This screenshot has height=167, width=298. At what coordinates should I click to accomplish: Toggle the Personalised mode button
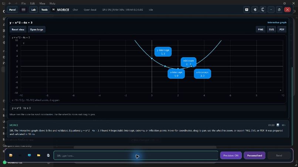(x=254, y=156)
